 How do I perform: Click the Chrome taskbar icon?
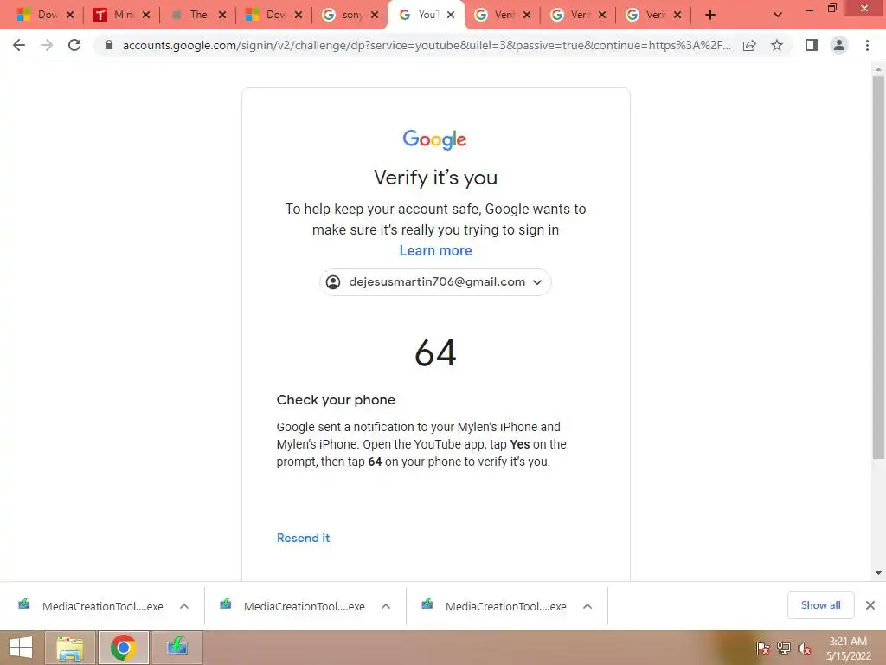[123, 648]
